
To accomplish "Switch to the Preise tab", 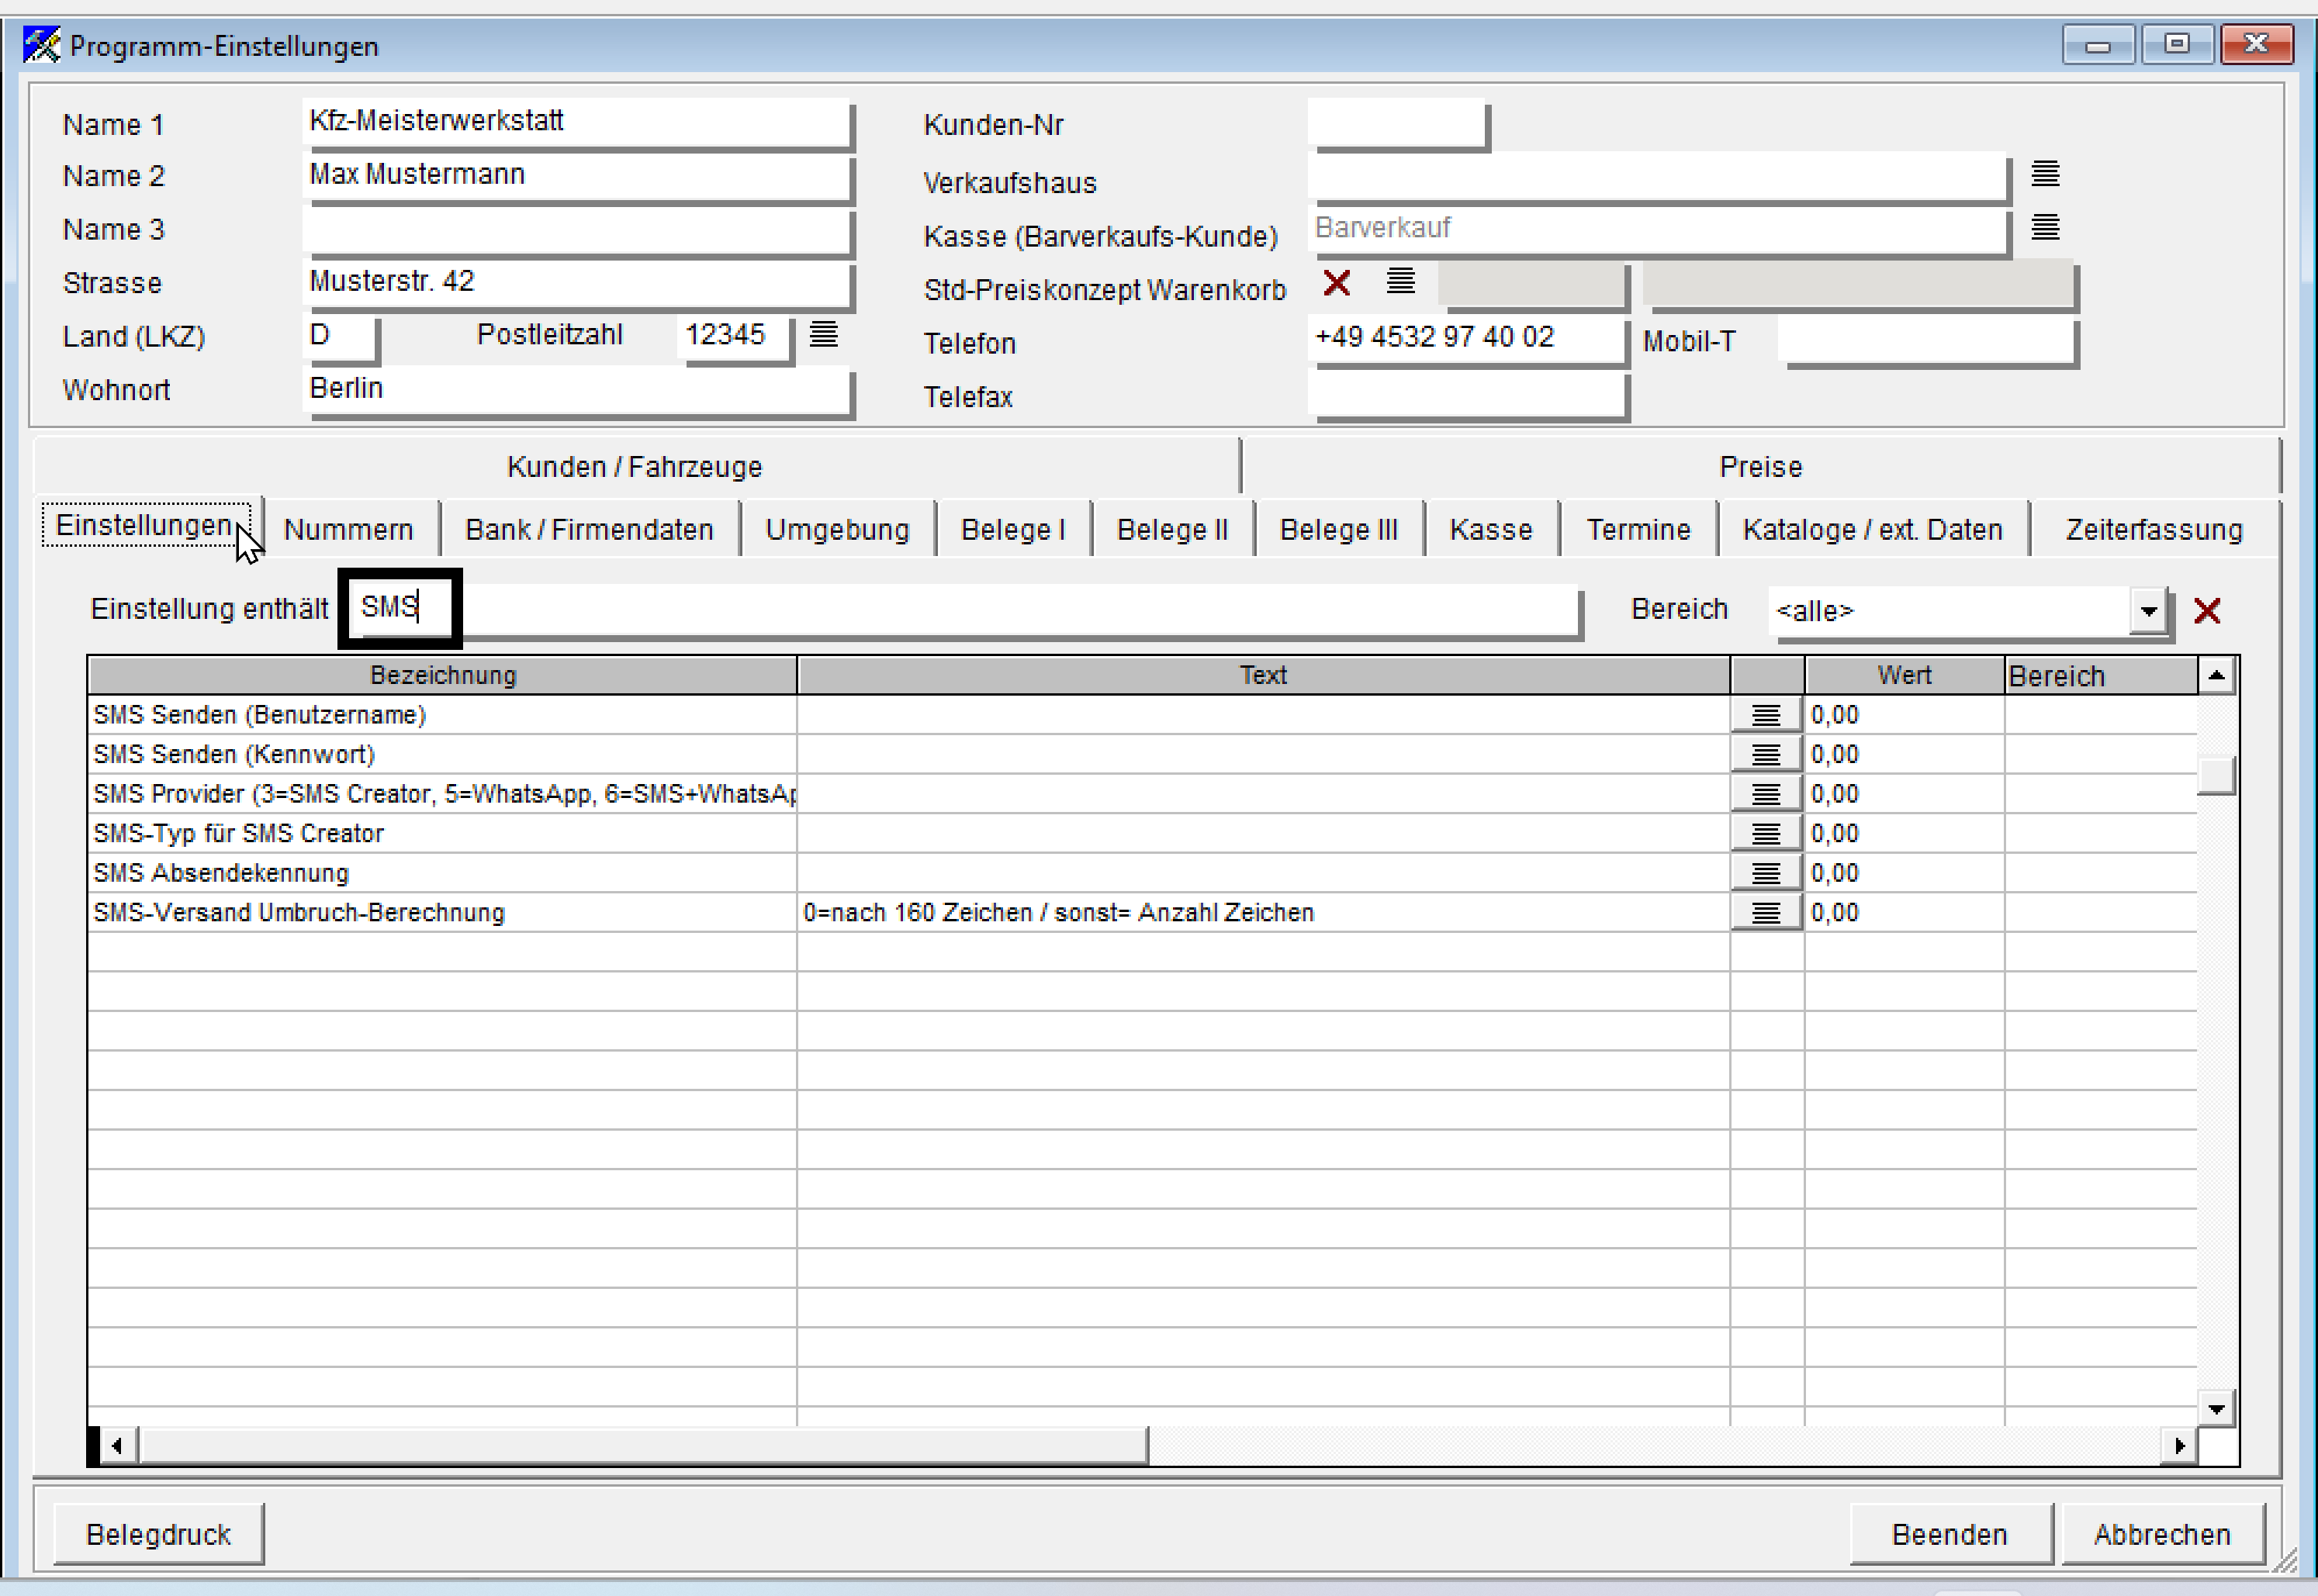I will pos(1759,467).
